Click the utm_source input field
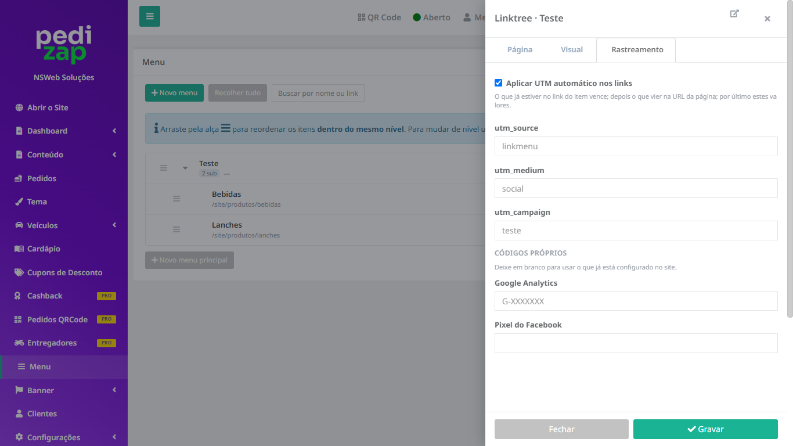793x446 pixels. (636, 146)
